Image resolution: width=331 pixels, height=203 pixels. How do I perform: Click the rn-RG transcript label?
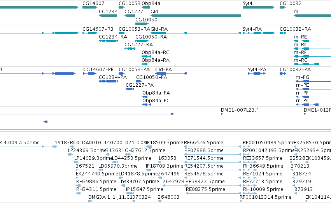click(300, 45)
